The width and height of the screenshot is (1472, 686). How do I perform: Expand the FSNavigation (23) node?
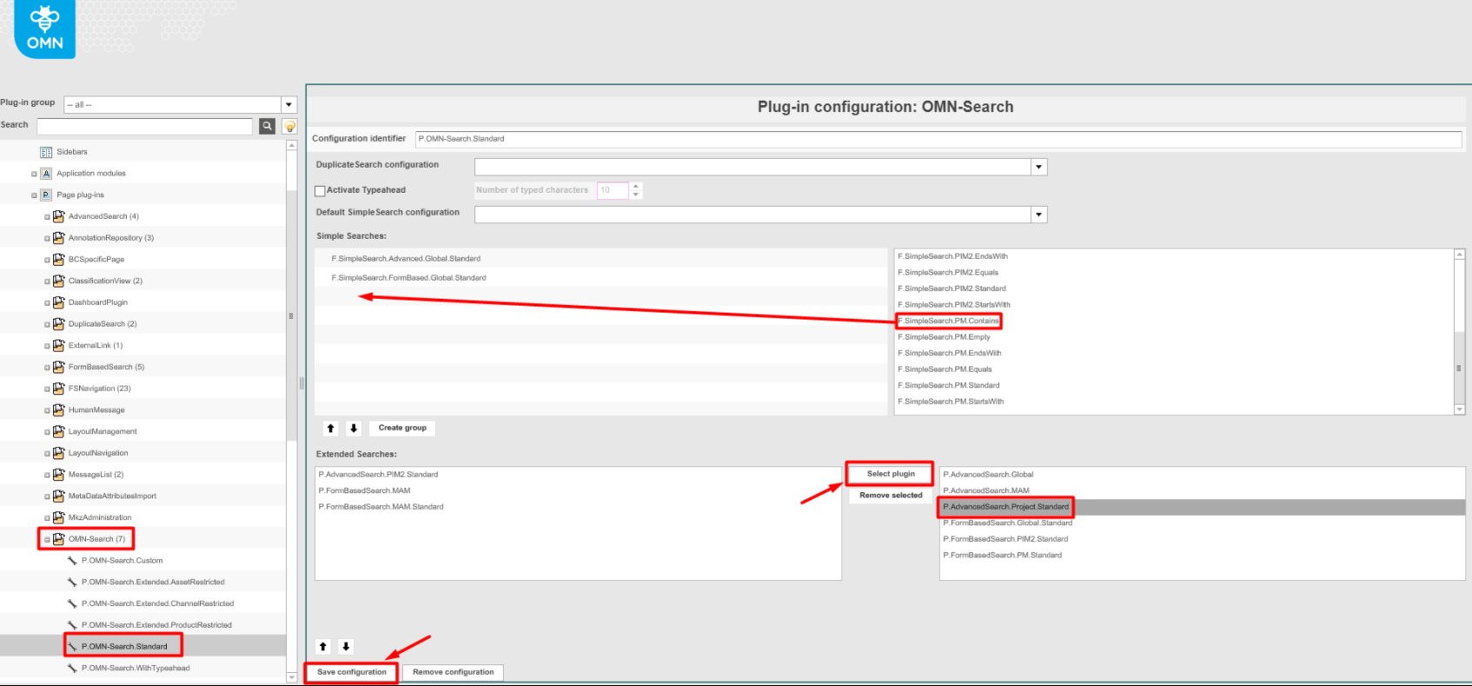click(x=47, y=389)
